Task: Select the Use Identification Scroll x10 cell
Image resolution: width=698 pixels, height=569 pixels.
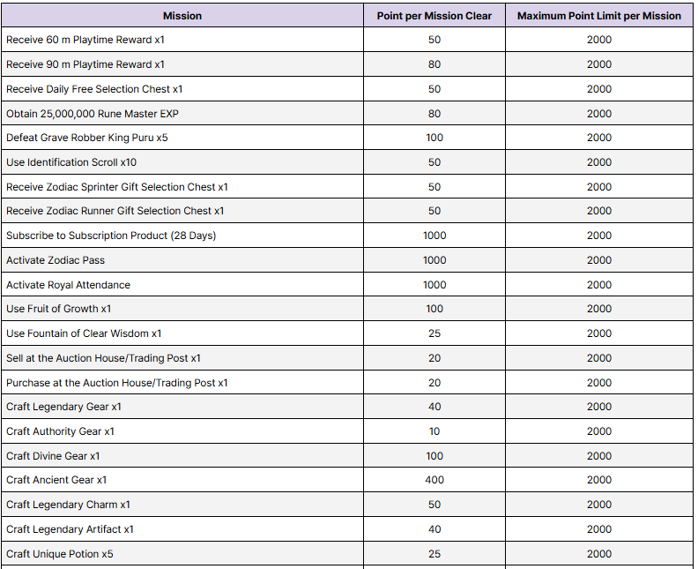Action: [71, 162]
